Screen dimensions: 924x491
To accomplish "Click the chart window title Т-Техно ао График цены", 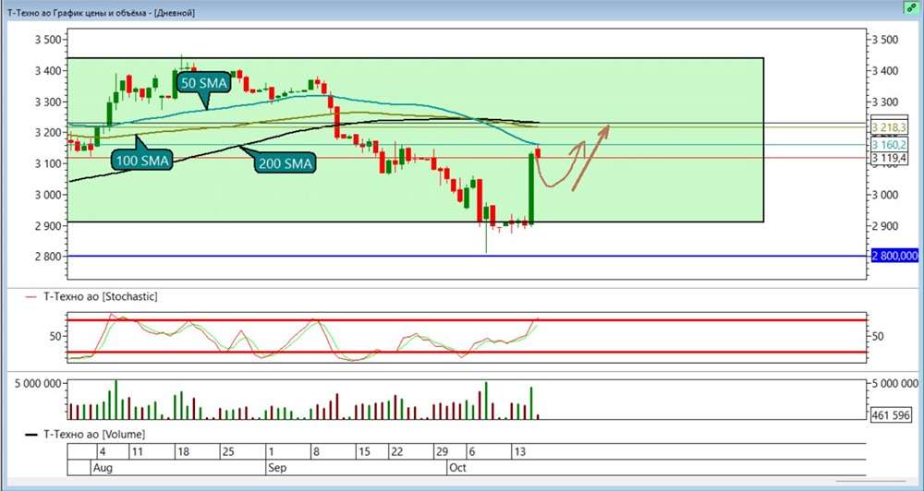I will tap(102, 12).
